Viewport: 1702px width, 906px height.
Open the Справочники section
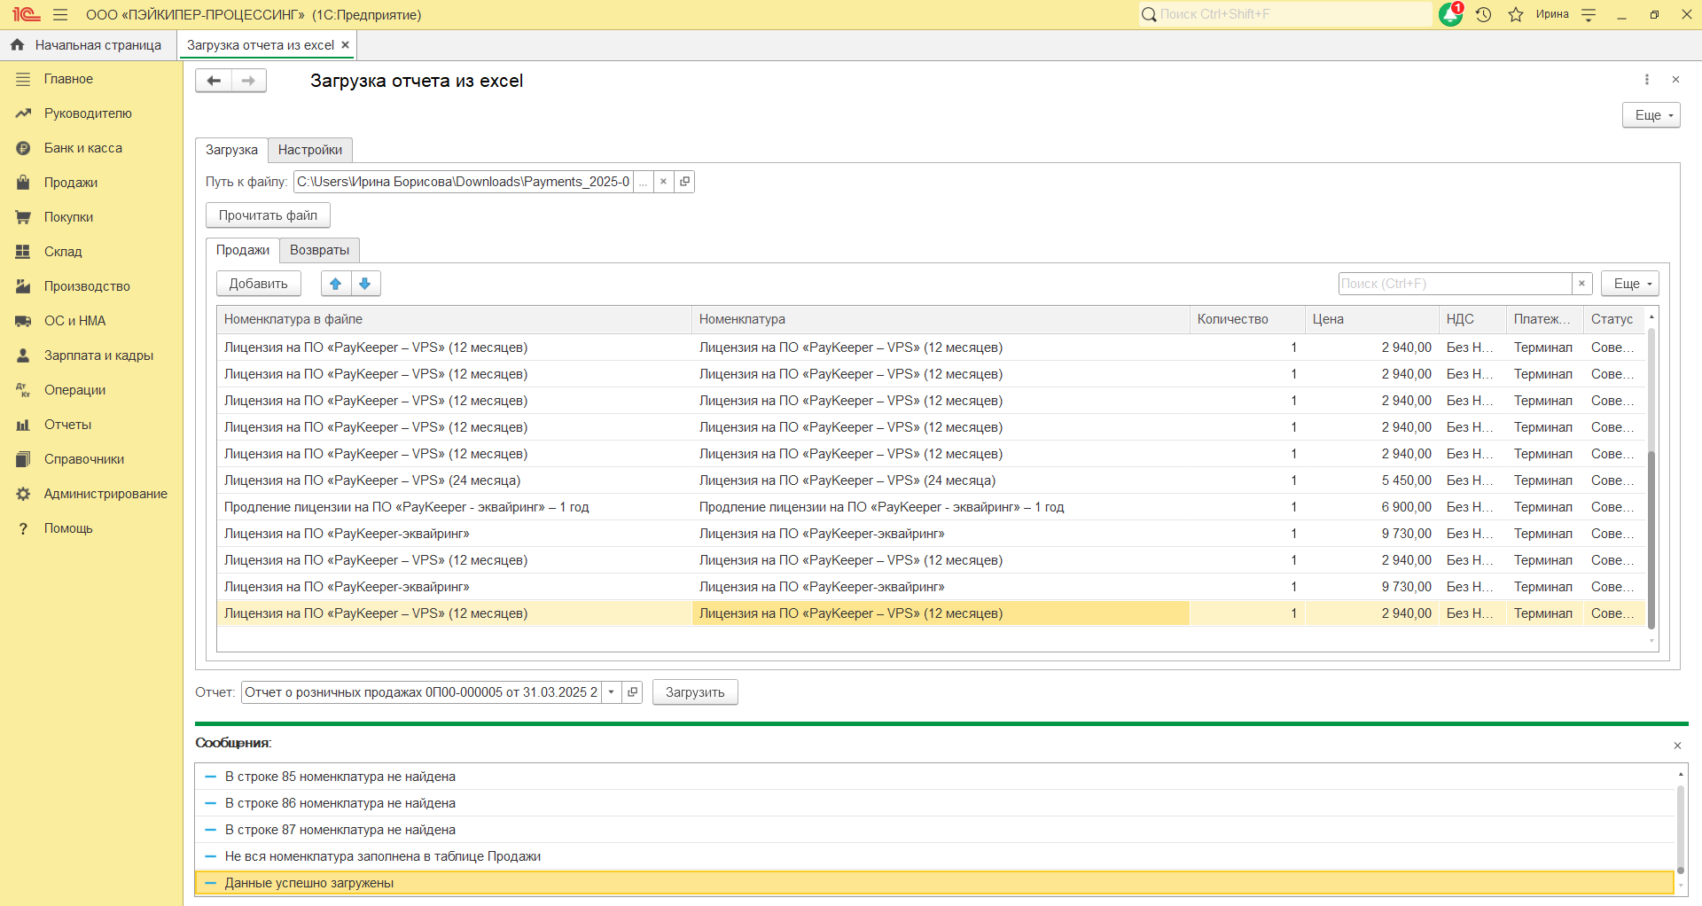(x=84, y=459)
